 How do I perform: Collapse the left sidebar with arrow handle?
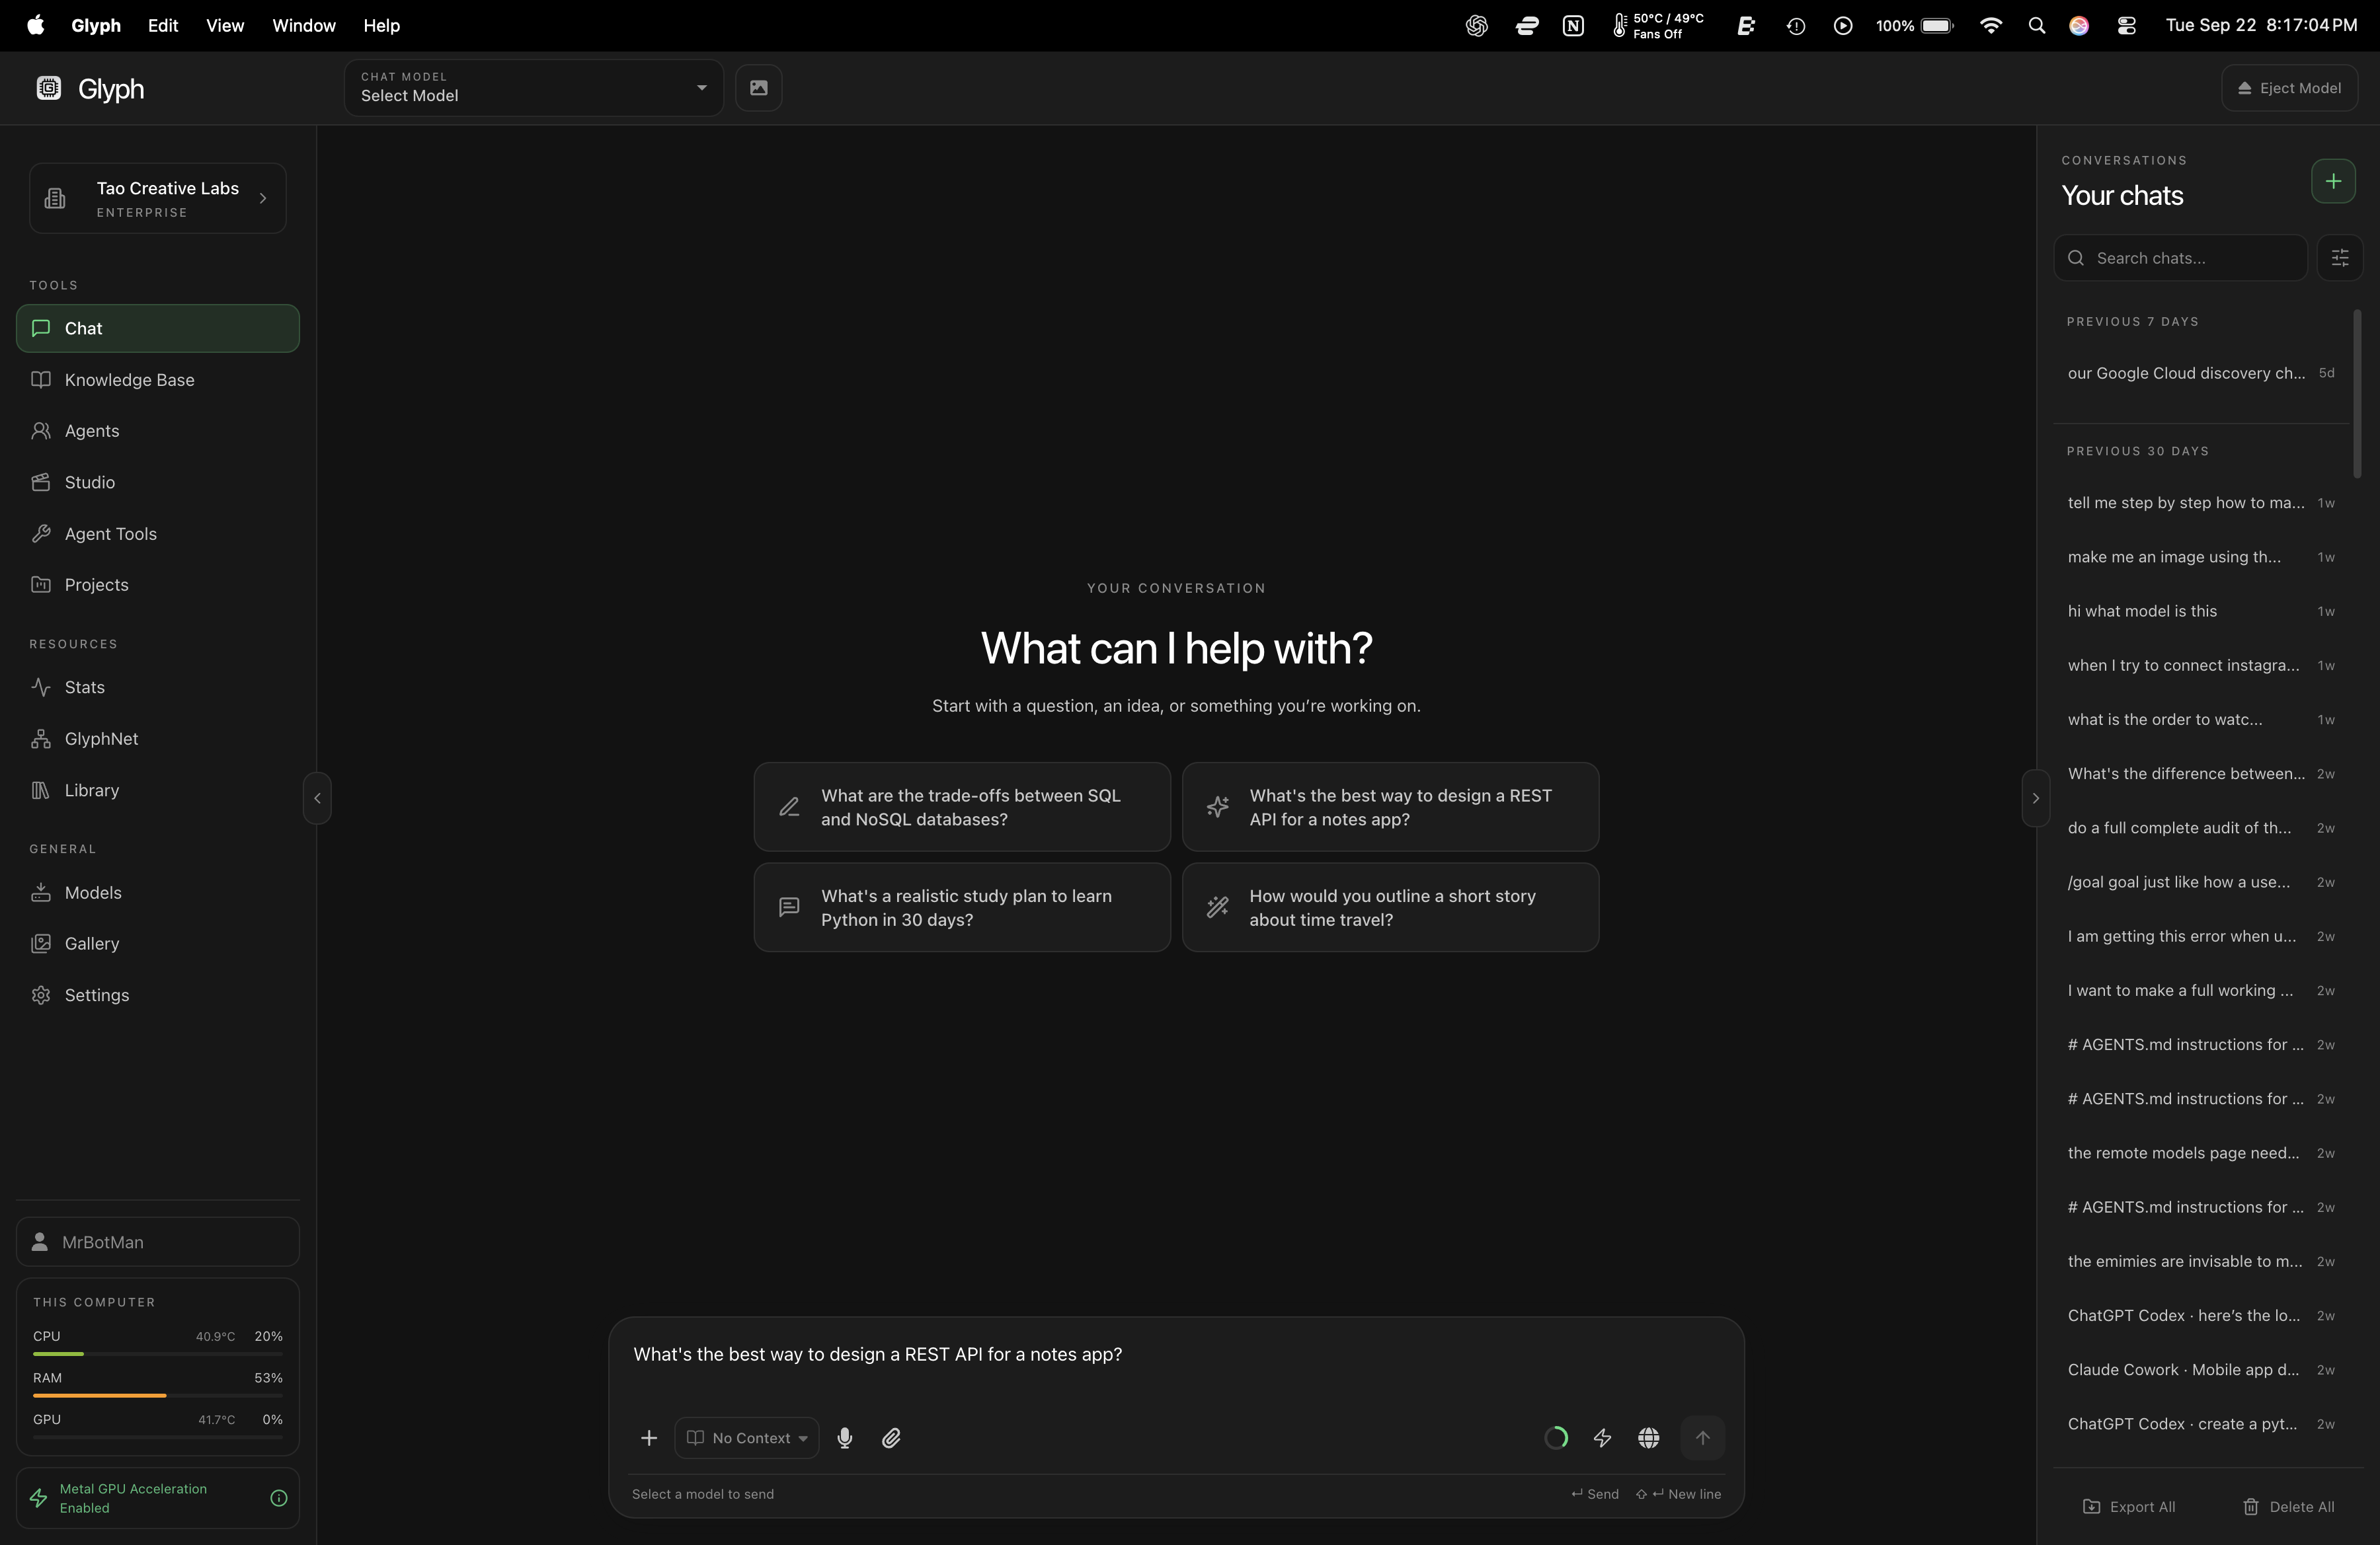click(317, 798)
